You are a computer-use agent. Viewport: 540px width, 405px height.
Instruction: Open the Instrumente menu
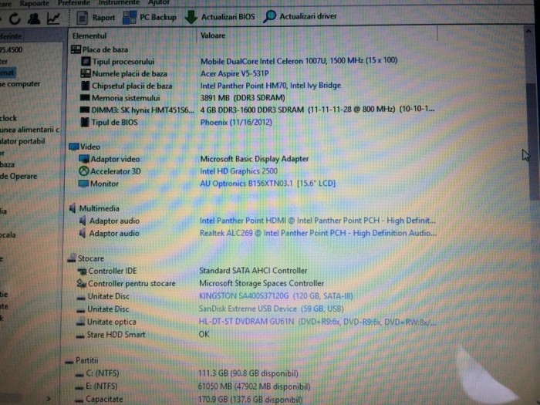point(119,2)
